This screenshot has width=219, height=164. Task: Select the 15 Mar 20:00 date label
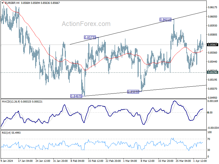tap(166, 161)
